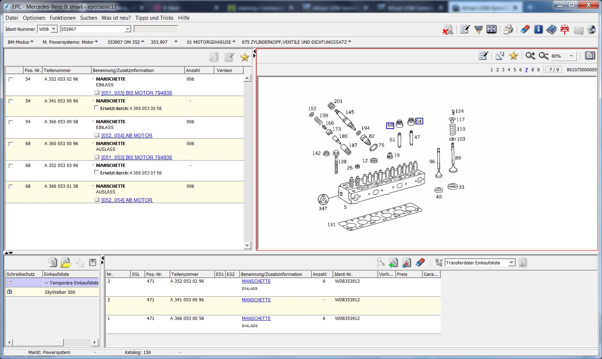Go to diagram page 1
602x359 pixels.
492,70
